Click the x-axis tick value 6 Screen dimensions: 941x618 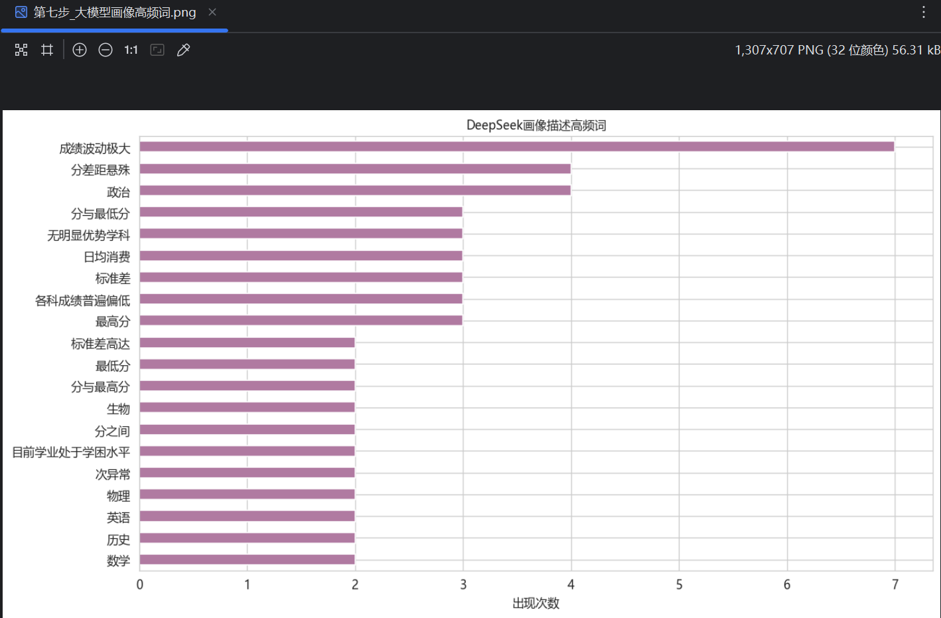[x=787, y=585]
